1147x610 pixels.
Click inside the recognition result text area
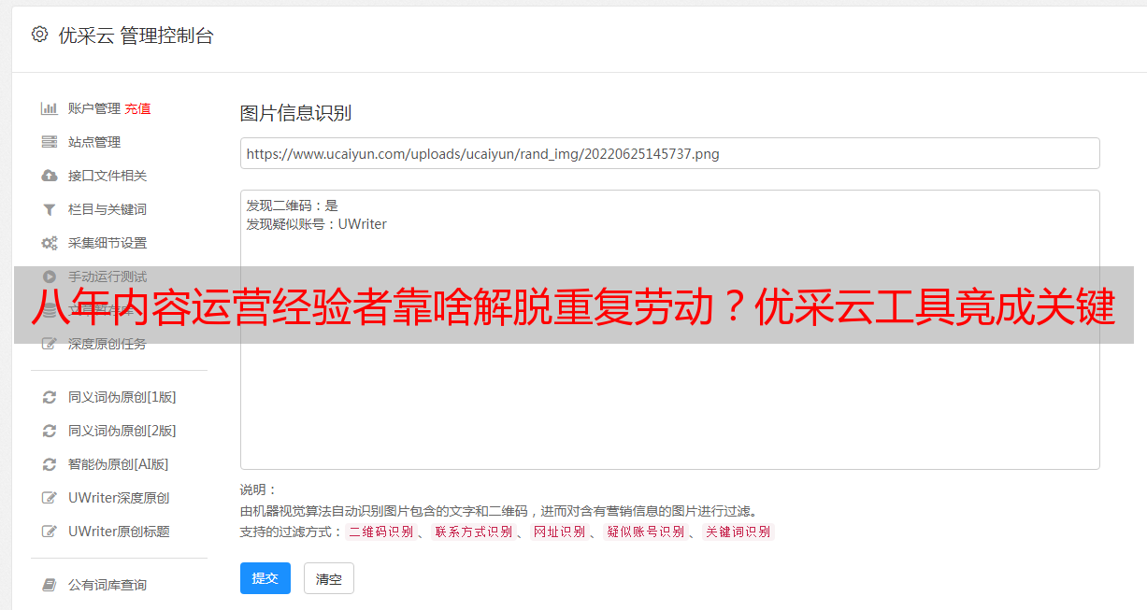669,329
